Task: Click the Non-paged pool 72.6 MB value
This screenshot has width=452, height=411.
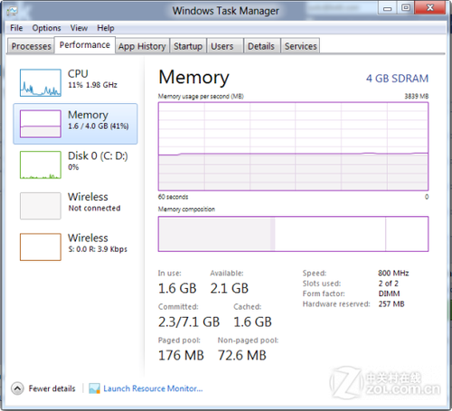Action: pyautogui.click(x=242, y=355)
